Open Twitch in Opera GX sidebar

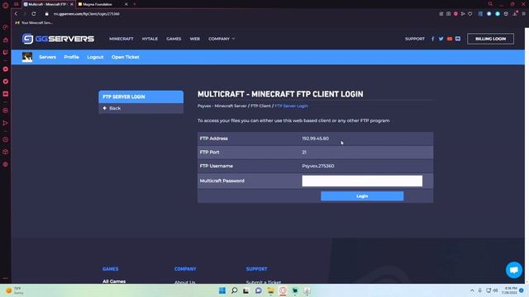(6, 52)
